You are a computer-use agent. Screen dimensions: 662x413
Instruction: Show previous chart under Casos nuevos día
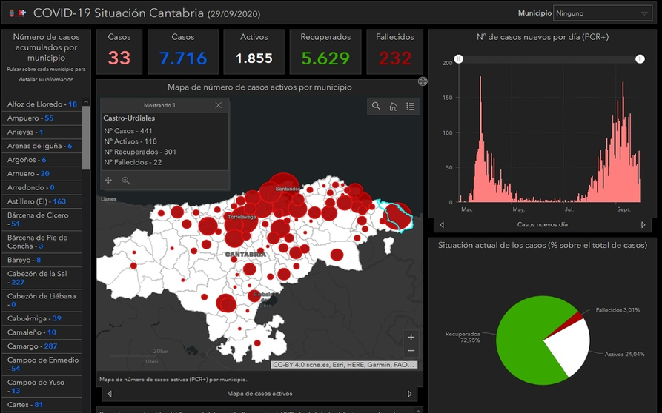point(442,224)
